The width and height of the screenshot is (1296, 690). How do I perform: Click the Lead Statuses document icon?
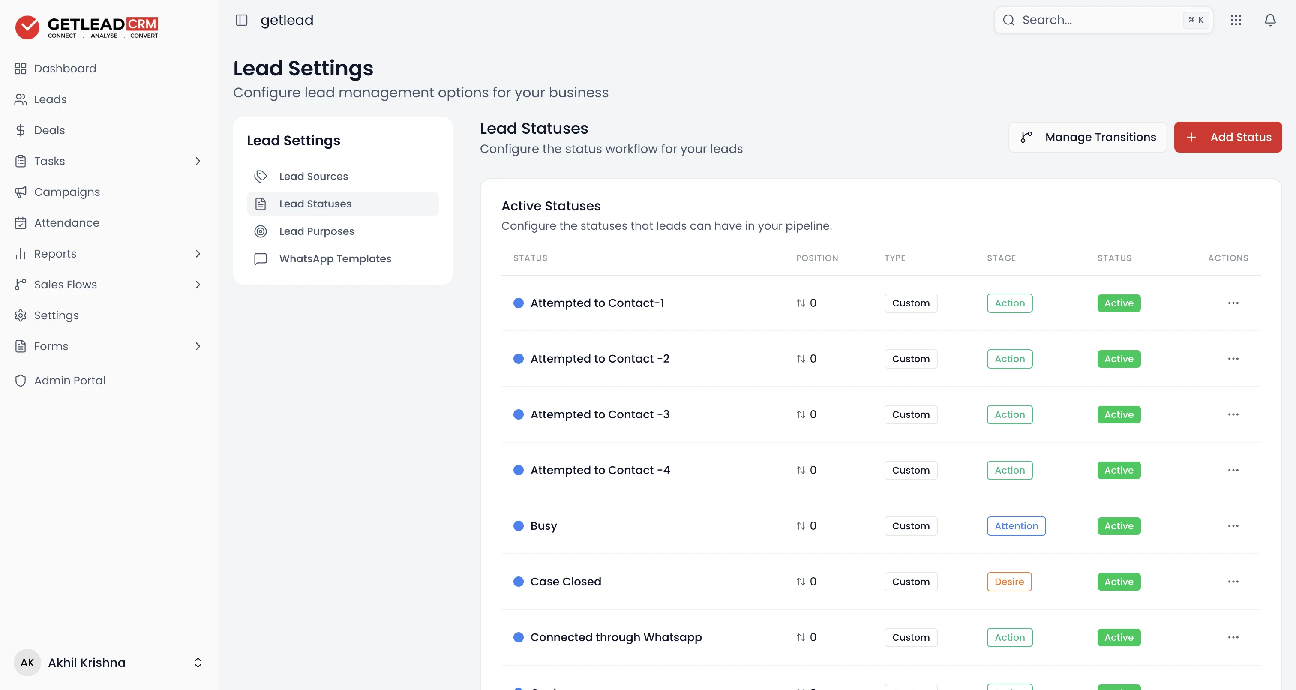pyautogui.click(x=261, y=204)
